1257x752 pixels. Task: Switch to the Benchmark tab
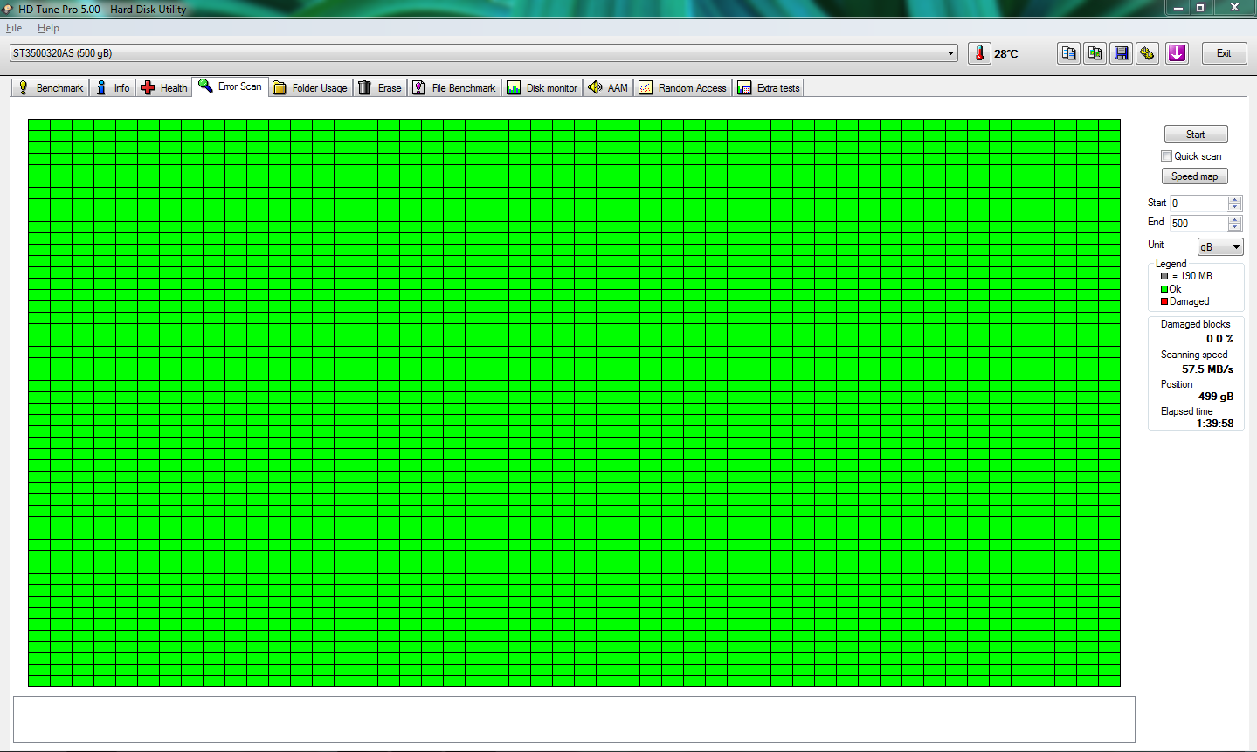coord(51,87)
